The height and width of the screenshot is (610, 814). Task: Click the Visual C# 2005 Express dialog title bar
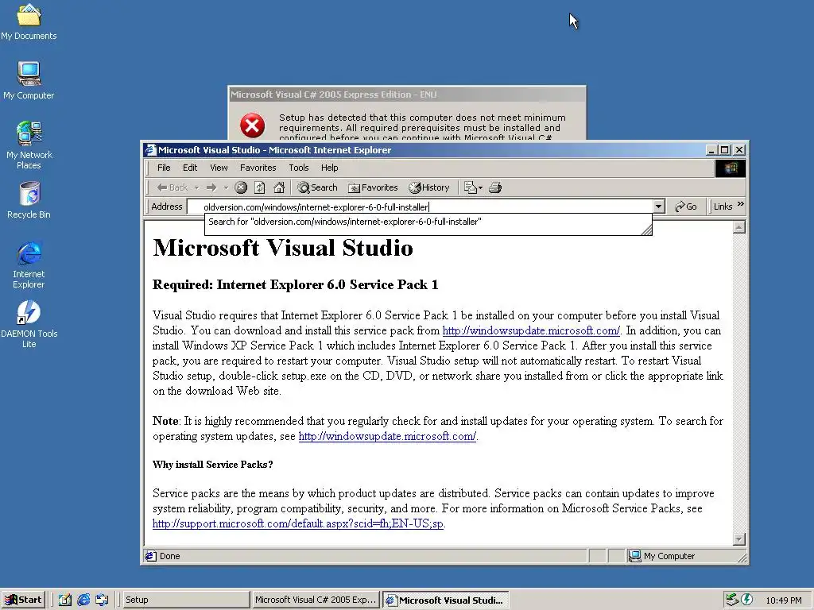(407, 95)
